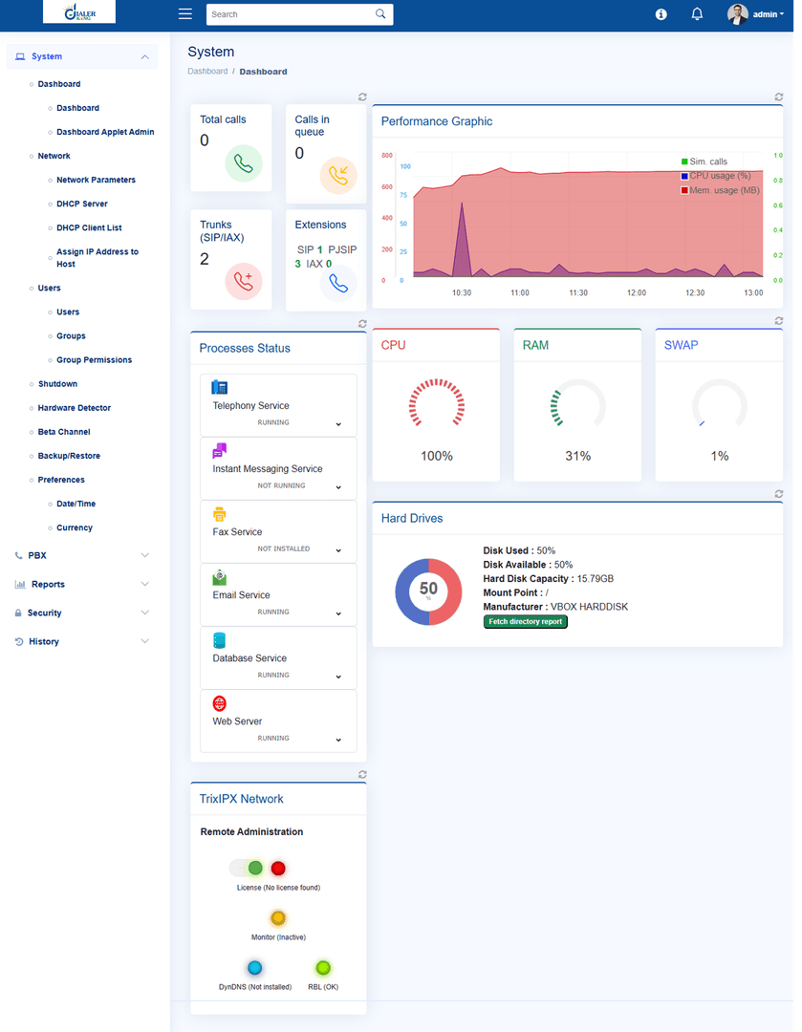Click the Dashboard breadcrumb link
The width and height of the screenshot is (802, 1032).
point(207,71)
